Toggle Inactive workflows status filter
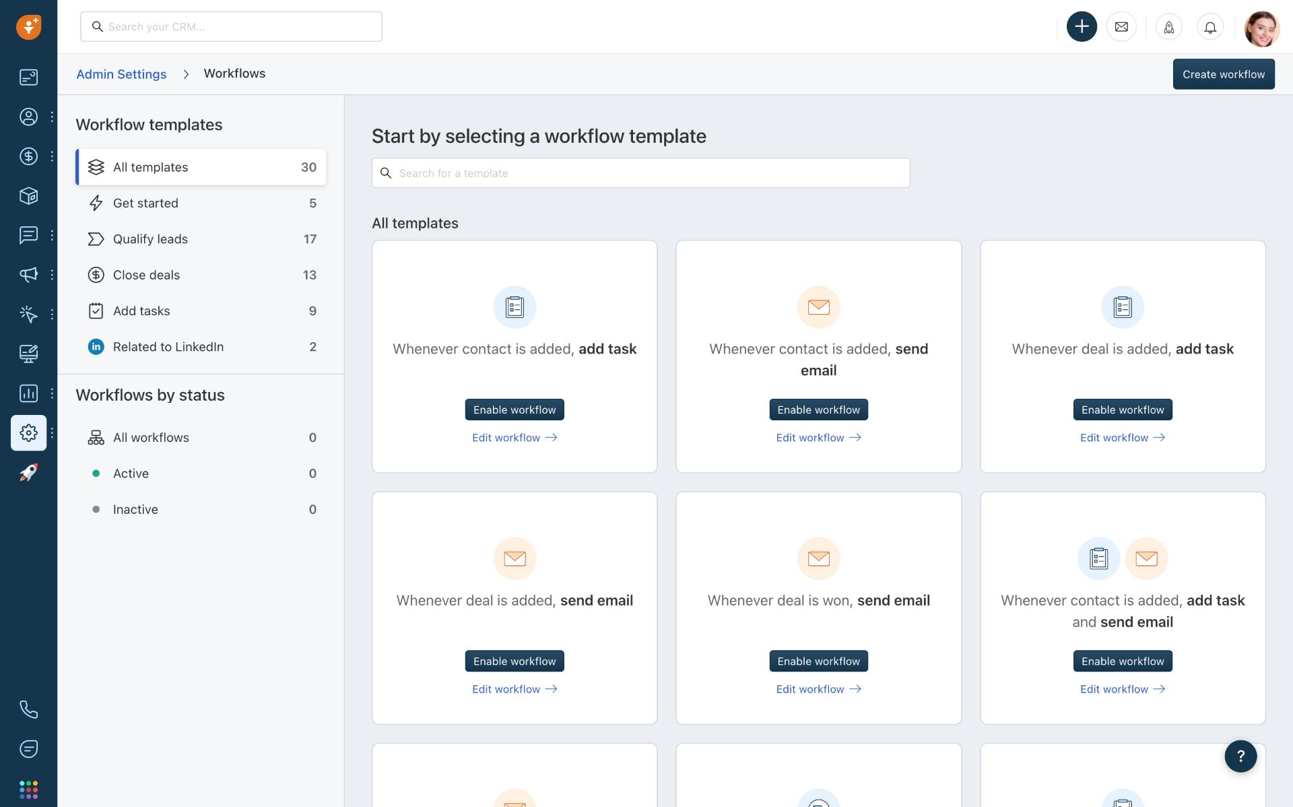The image size is (1293, 807). point(135,509)
